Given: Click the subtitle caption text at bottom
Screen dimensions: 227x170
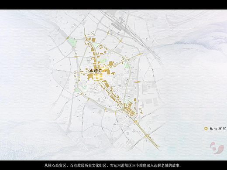Looking at the screenshot, I should click(113, 166).
